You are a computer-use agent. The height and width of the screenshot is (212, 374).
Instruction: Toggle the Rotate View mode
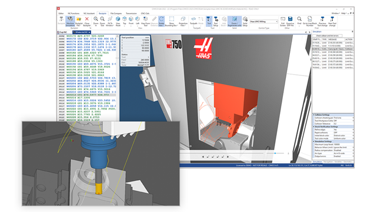[162, 21]
